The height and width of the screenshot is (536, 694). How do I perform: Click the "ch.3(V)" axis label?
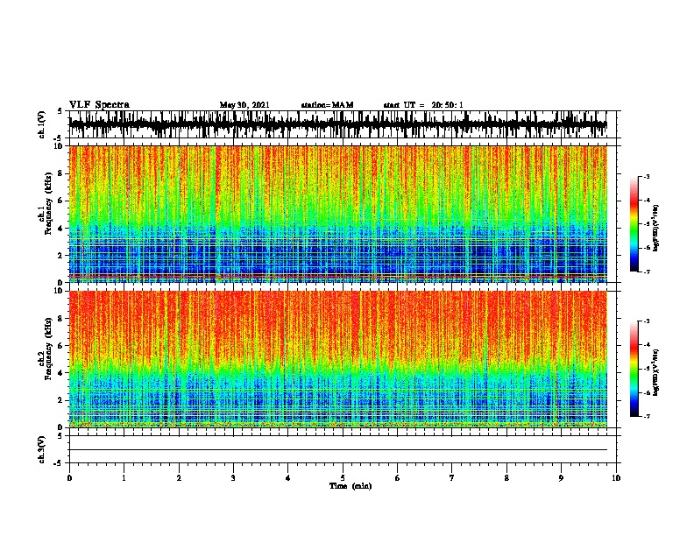42,449
